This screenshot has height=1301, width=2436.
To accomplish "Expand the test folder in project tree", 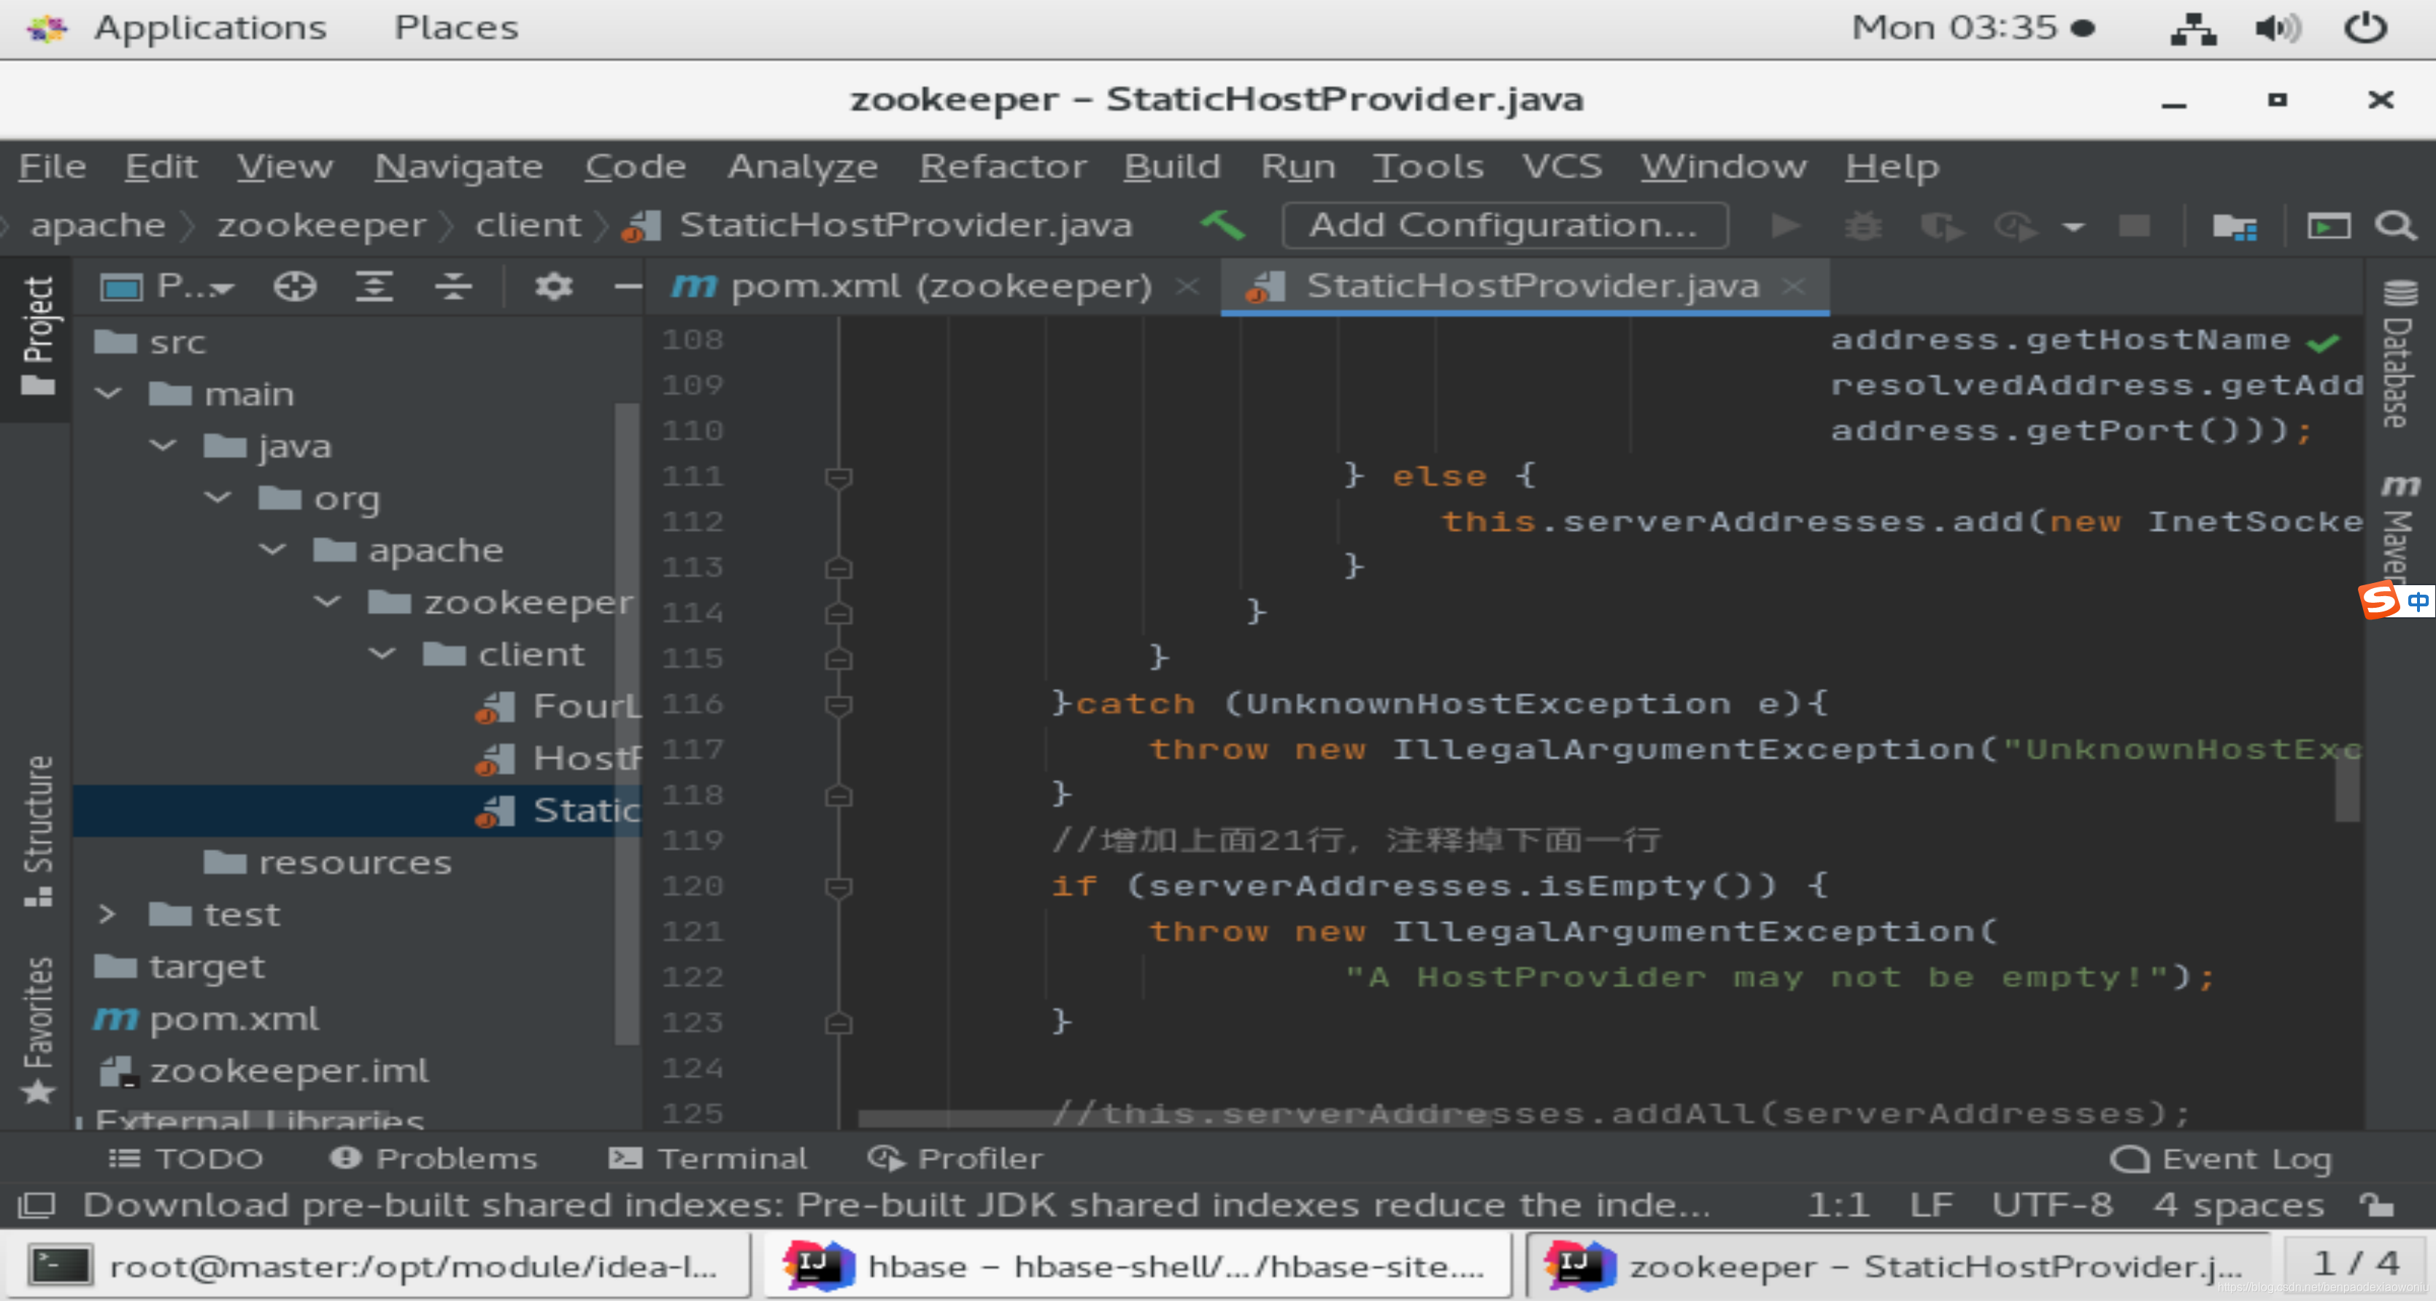I will pyautogui.click(x=107, y=914).
